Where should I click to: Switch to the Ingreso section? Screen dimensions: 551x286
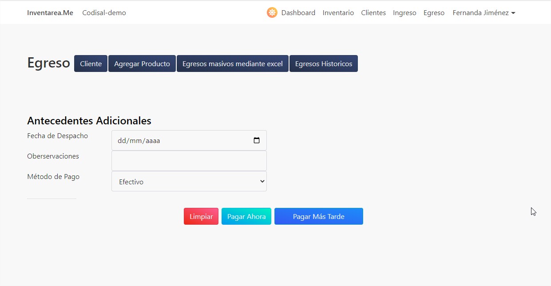coord(404,12)
